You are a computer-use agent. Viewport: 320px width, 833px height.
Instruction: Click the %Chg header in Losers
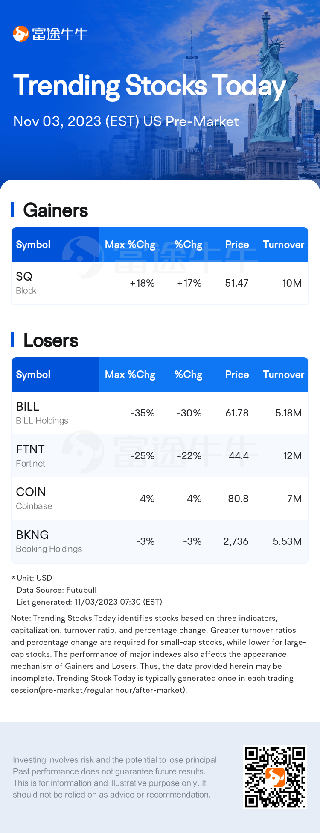(188, 375)
